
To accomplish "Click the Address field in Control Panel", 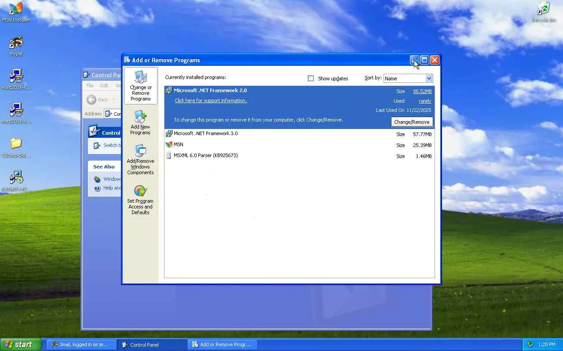I will pyautogui.click(x=113, y=114).
